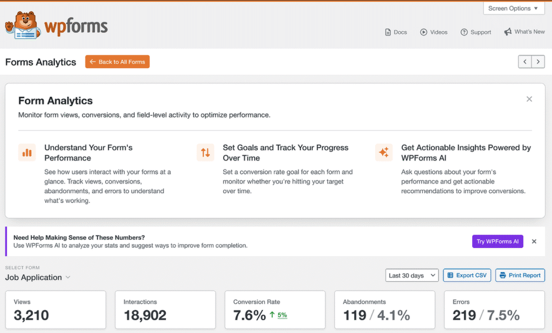Click the Set Goals and Track Your Progress heading
Screen dimensions: 552x333
(x=286, y=152)
